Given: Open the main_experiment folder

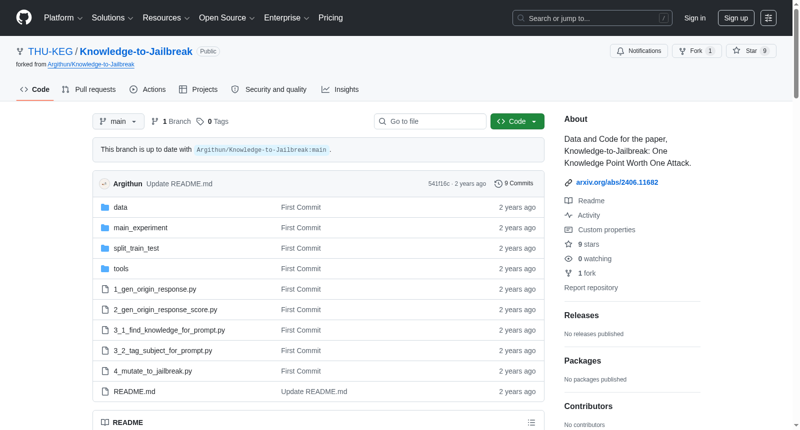Looking at the screenshot, I should point(140,228).
